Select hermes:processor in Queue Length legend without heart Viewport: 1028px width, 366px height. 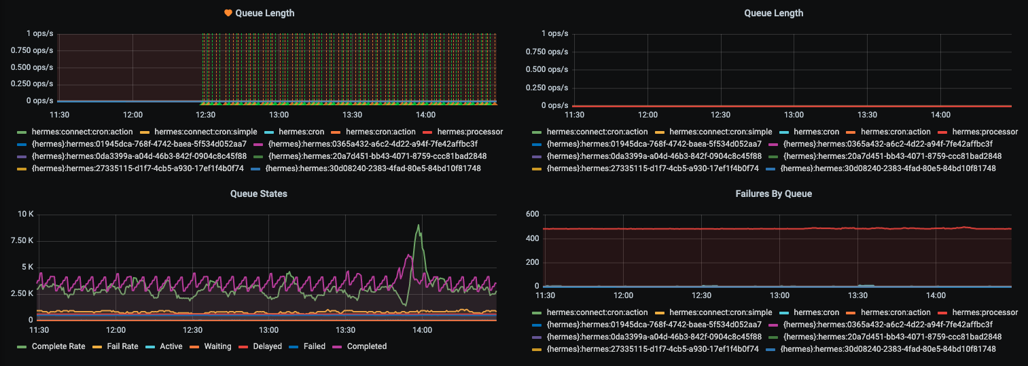click(x=985, y=132)
